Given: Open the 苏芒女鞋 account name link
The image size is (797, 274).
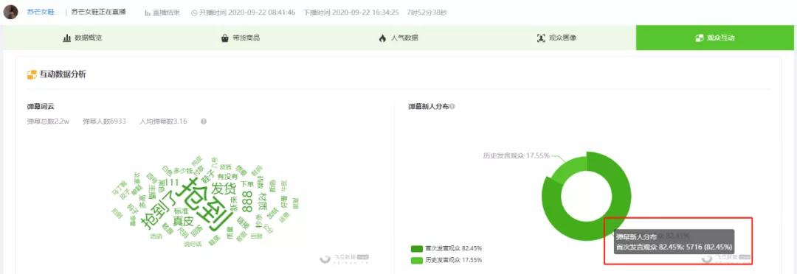Looking at the screenshot, I should pos(41,12).
